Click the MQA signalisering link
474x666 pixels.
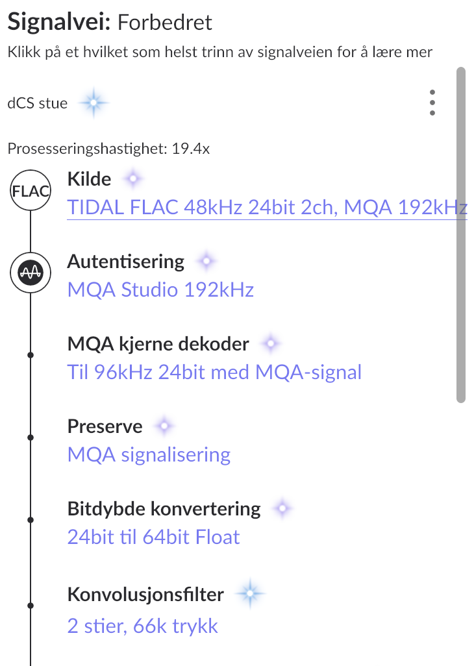tap(149, 454)
